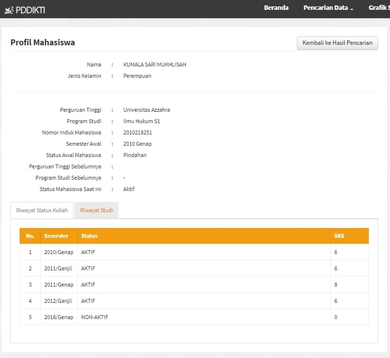Switch to the Riwayat Studi tab

(97, 210)
